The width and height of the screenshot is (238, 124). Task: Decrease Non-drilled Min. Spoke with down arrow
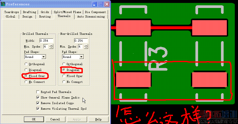click(x=86, y=48)
